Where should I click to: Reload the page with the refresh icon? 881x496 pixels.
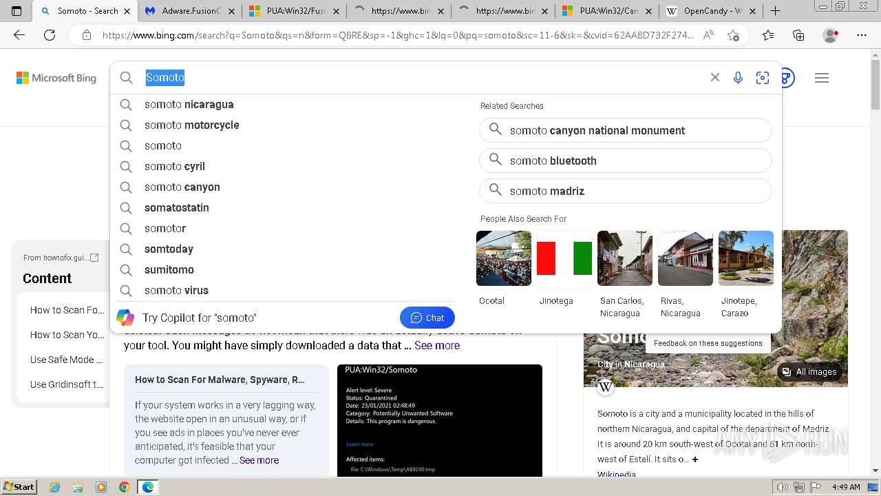coord(50,35)
